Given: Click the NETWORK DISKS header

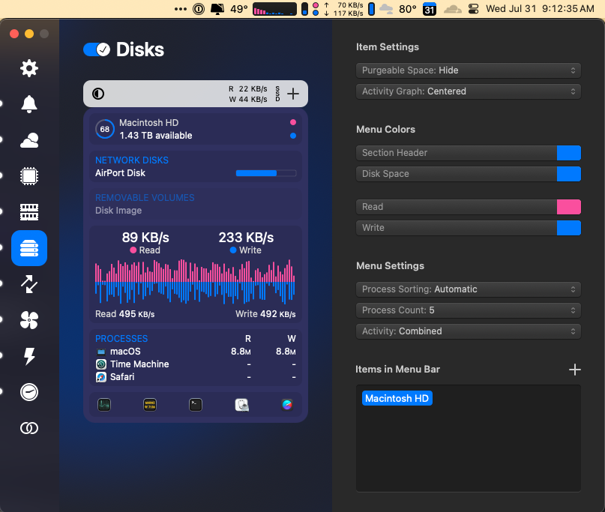Looking at the screenshot, I should [132, 160].
